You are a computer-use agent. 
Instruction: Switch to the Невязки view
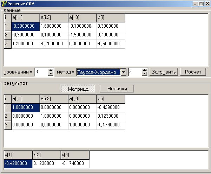pyautogui.click(x=117, y=89)
